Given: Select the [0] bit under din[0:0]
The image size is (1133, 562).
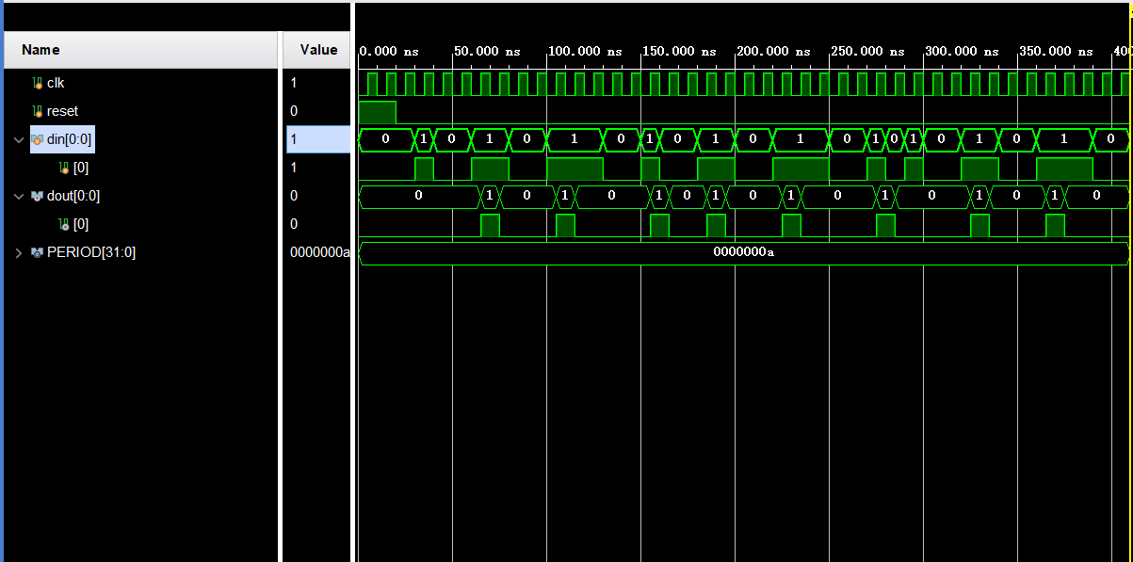Looking at the screenshot, I should coord(141,168).
